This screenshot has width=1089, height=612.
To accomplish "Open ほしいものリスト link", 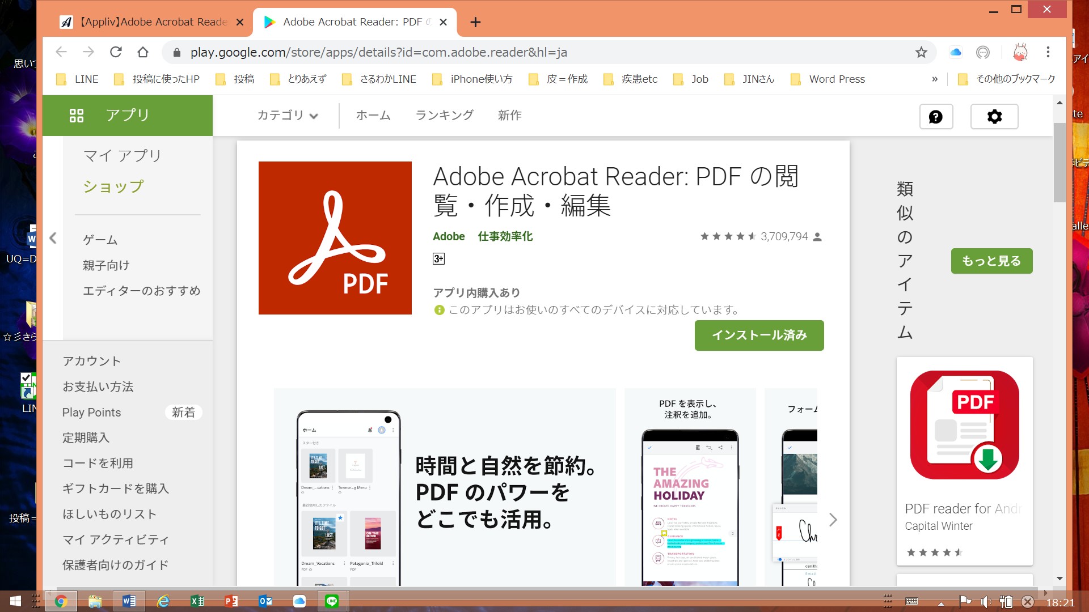I will coord(109,515).
